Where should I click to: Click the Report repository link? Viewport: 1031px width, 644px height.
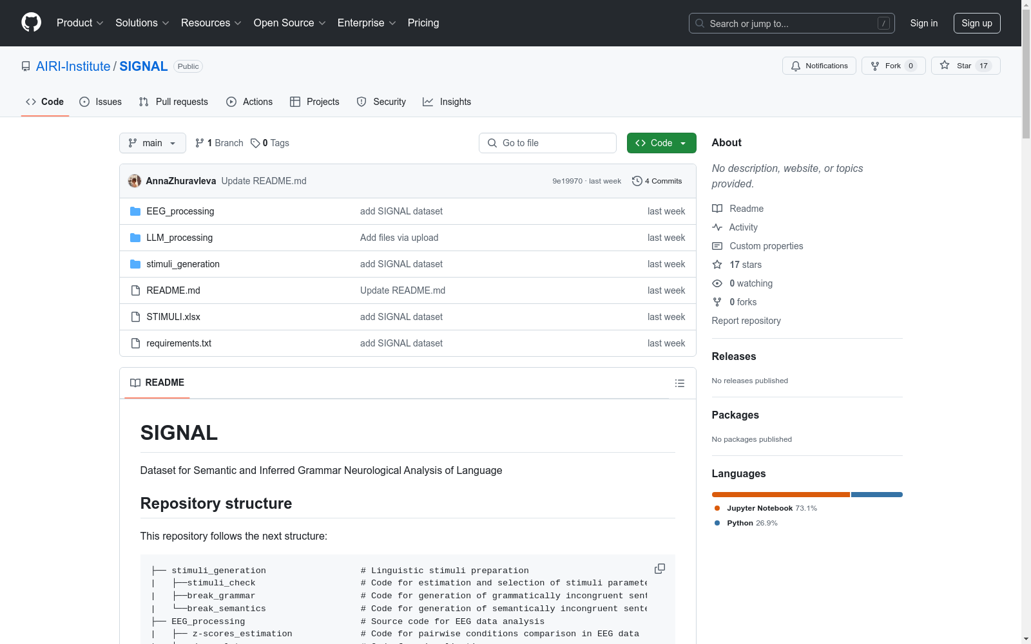tap(746, 321)
